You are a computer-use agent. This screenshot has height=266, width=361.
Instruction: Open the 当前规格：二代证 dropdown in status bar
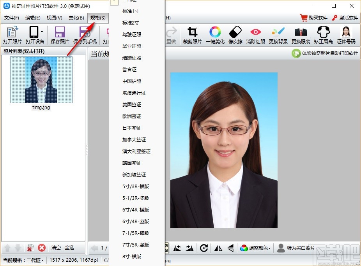[23, 260]
